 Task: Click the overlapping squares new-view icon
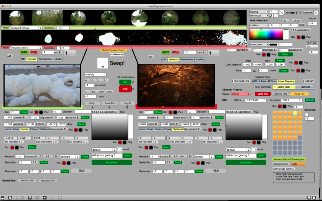click(x=10, y=198)
